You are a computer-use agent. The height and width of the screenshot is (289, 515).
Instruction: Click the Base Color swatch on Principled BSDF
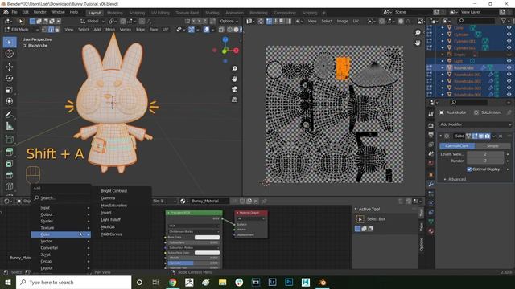[x=207, y=238]
